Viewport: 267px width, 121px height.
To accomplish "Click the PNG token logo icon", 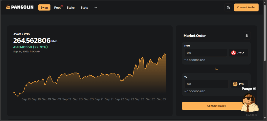I will (235, 84).
